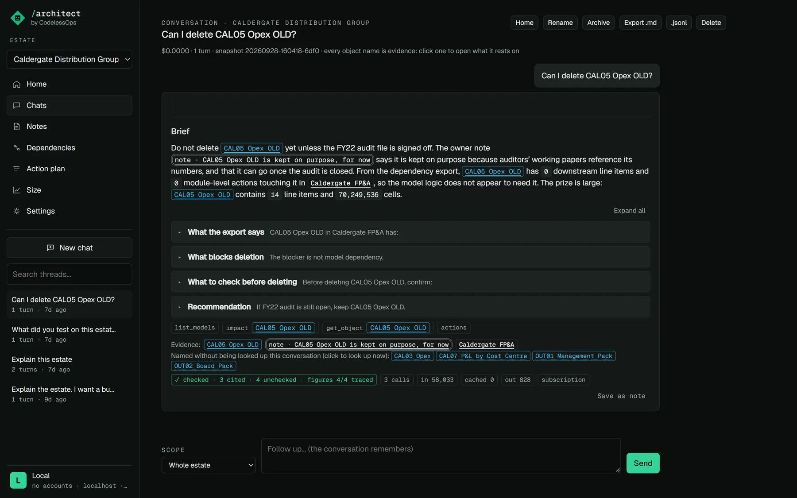This screenshot has width=797, height=498.
Task: Click the Size chart icon
Action: [17, 190]
